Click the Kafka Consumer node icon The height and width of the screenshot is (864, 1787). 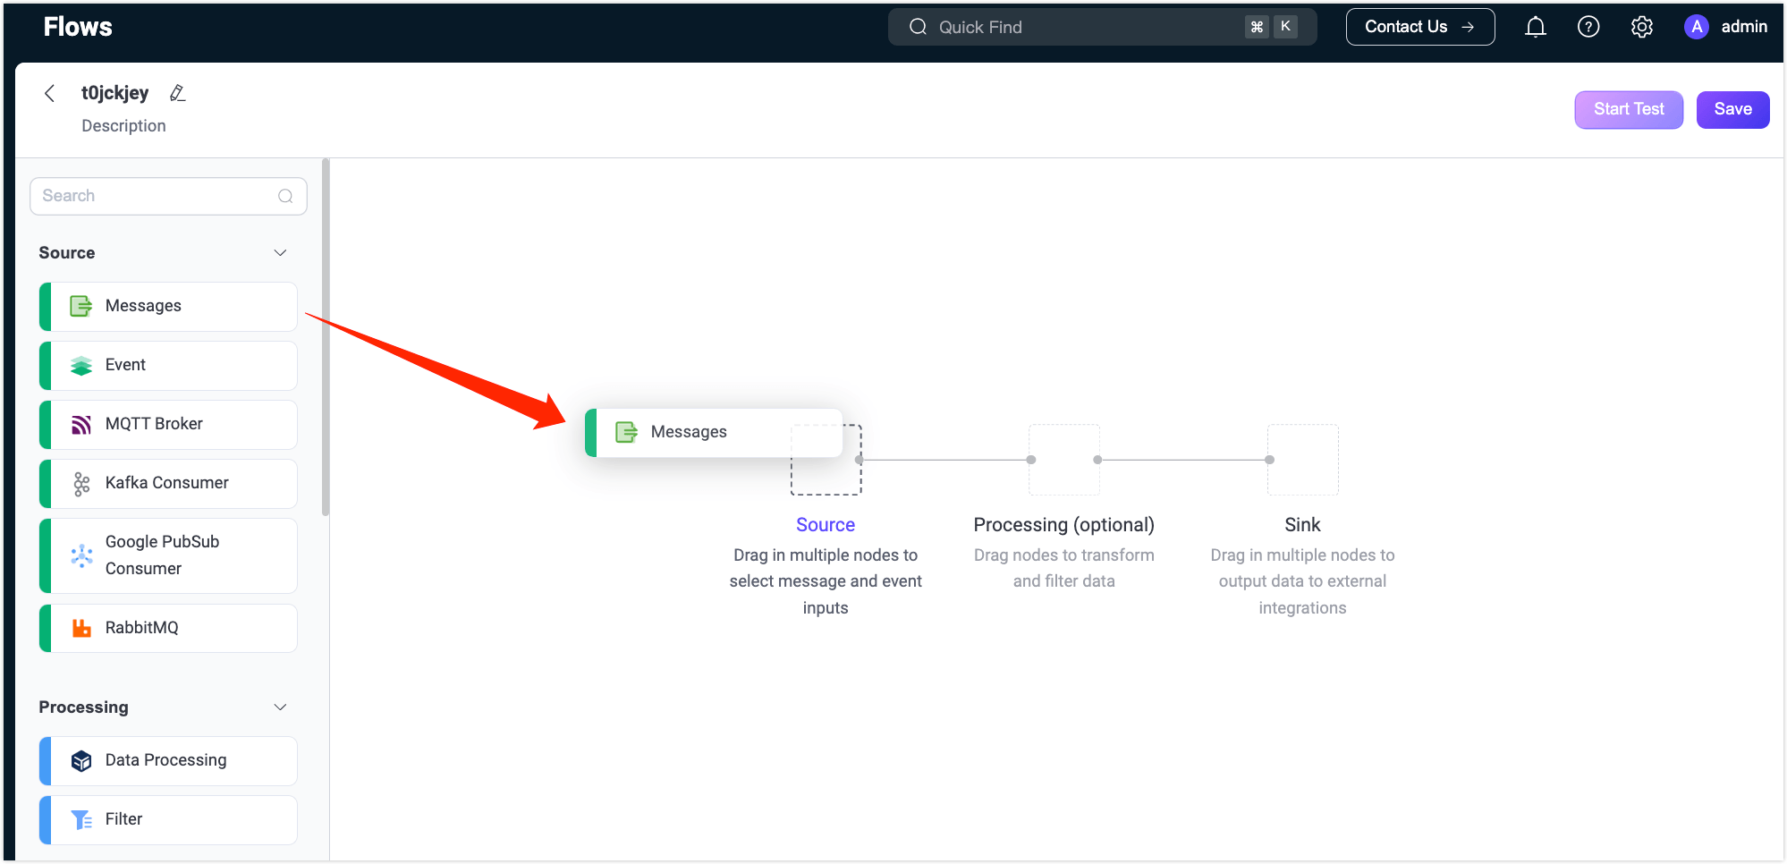pos(81,484)
